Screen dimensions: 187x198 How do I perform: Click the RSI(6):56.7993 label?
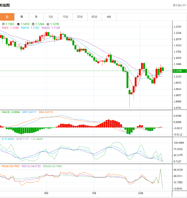point(11,166)
